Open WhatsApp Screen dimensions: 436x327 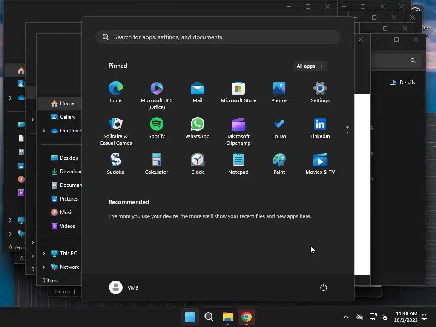(x=198, y=128)
